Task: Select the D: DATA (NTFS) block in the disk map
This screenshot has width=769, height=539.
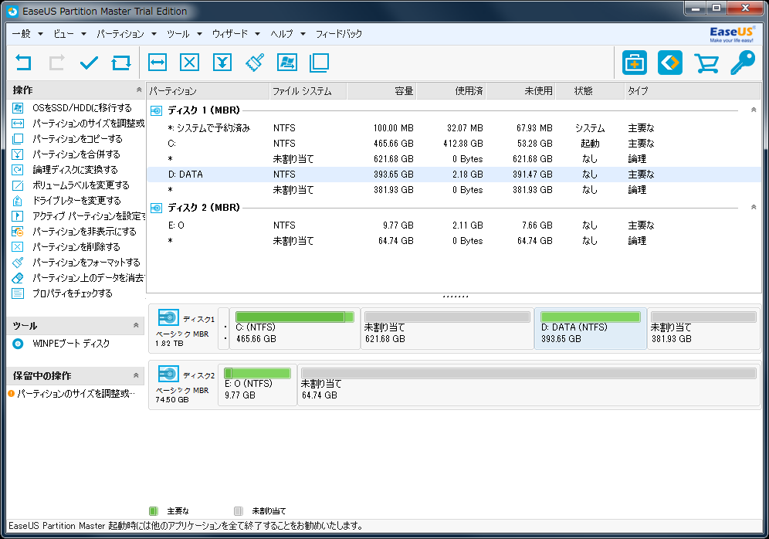Action: (x=591, y=329)
